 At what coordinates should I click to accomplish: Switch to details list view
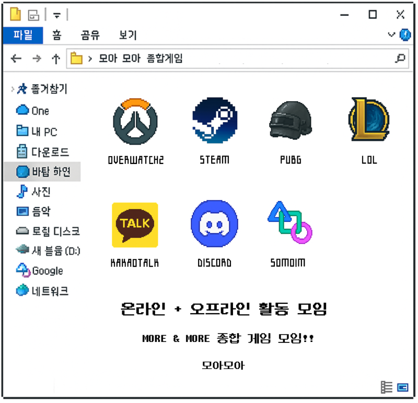387,387
